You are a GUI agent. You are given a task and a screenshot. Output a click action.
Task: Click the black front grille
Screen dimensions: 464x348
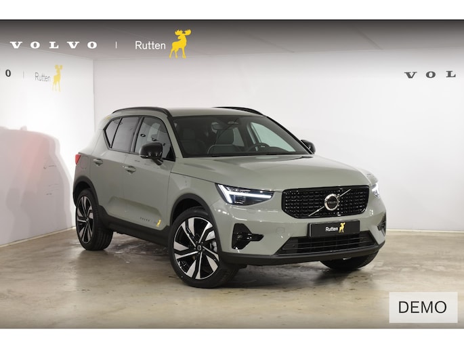326,202
